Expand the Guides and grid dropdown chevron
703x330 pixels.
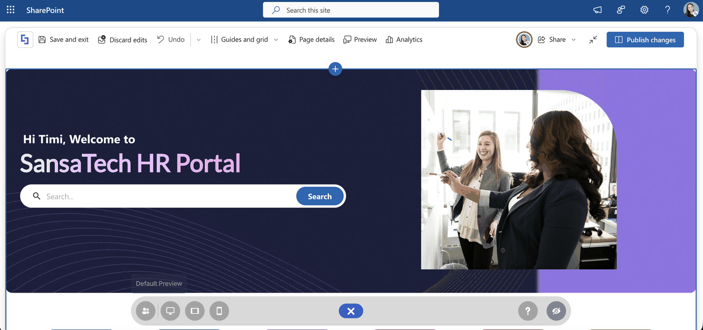click(x=276, y=40)
